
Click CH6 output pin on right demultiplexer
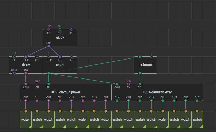186,101
